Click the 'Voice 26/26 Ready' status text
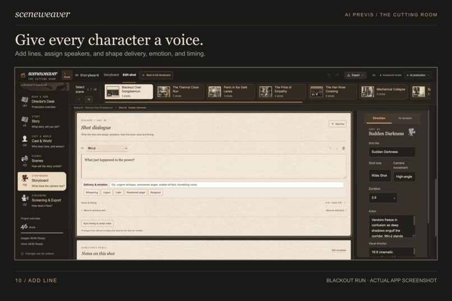 click(x=32, y=244)
